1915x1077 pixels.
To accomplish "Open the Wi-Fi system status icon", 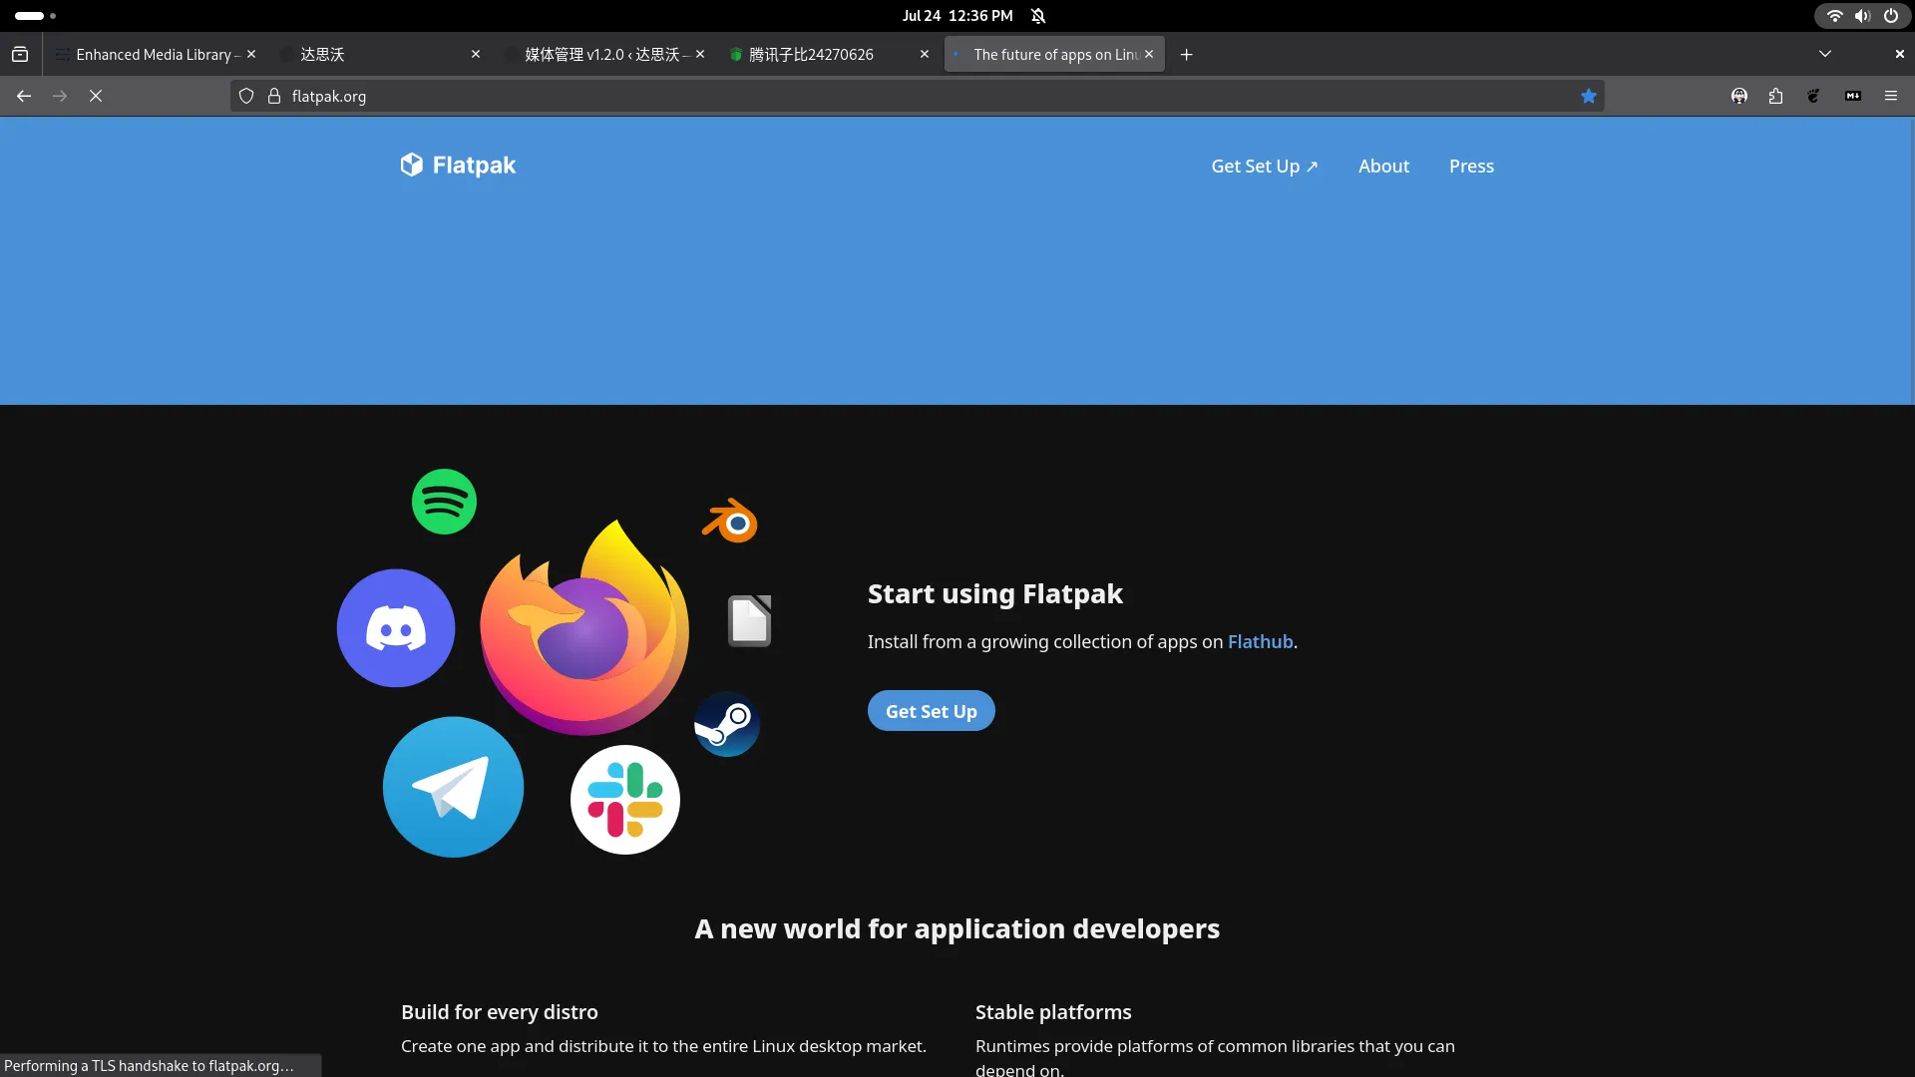I will 1834,16.
